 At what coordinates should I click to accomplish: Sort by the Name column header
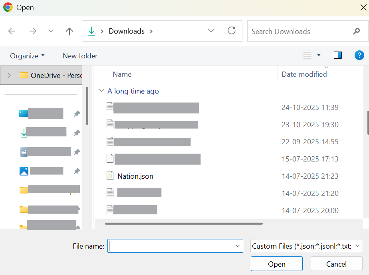point(122,74)
